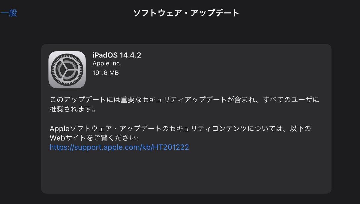Click the Webサイトをご覧ください text line

(94, 138)
